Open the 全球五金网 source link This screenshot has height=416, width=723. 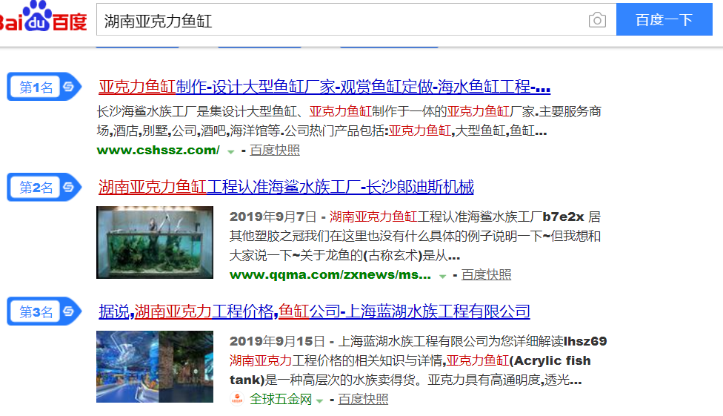point(280,399)
